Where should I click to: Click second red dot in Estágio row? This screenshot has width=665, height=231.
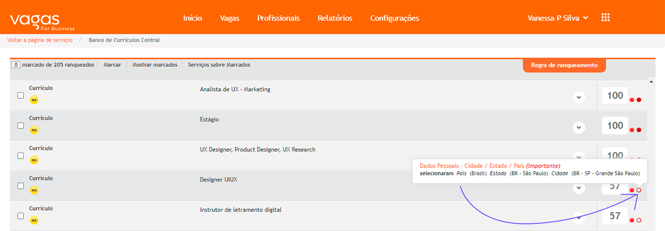click(x=639, y=130)
